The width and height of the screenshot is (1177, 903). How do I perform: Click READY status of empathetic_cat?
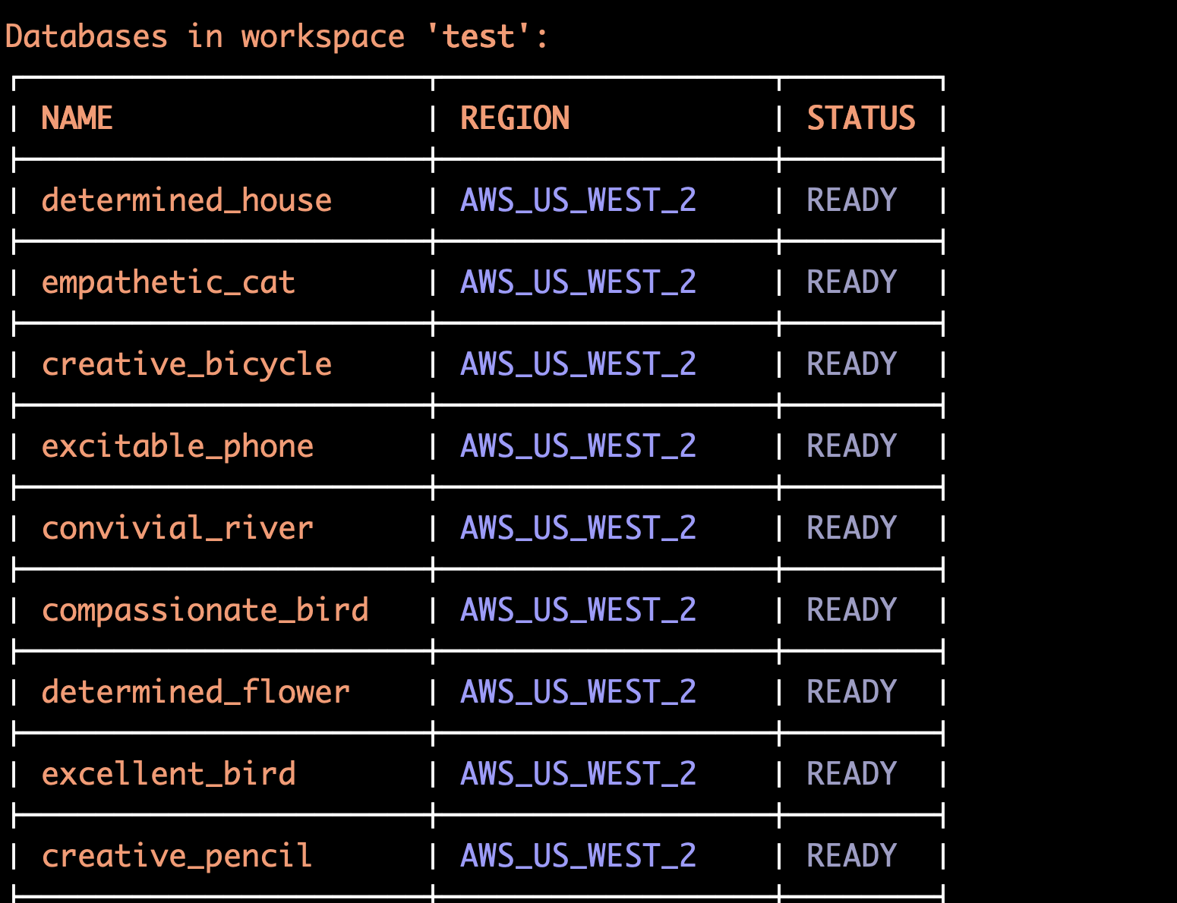851,282
